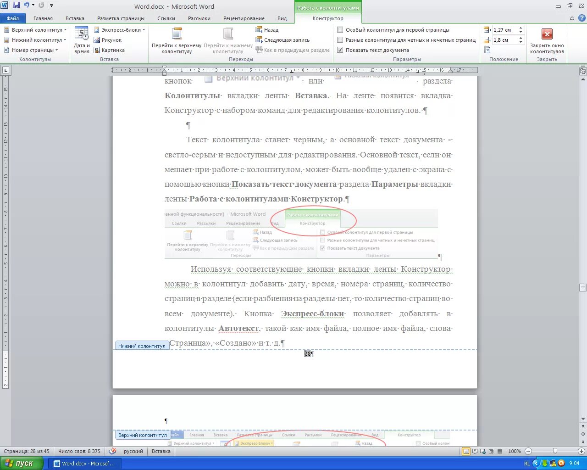Image resolution: width=587 pixels, height=470 pixels.
Task: Insert a Картинка clip art
Action: (109, 50)
